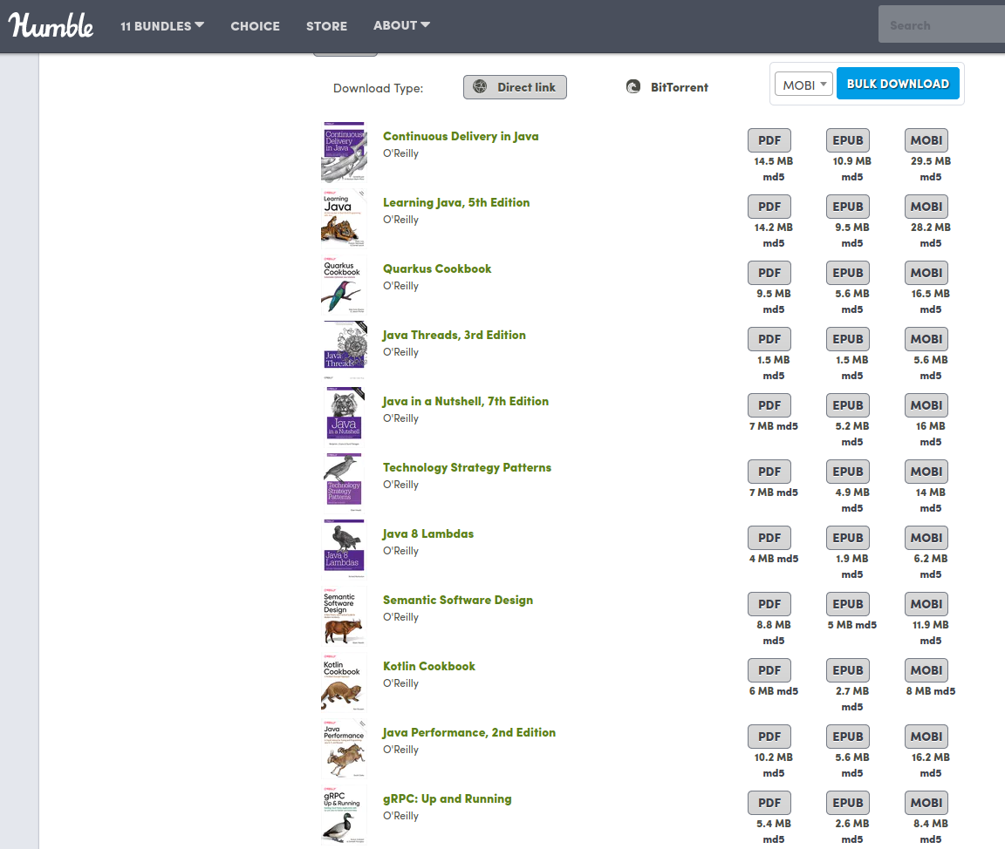Download Continuous Delivery in Java PDF
Image resolution: width=1005 pixels, height=849 pixels.
769,140
